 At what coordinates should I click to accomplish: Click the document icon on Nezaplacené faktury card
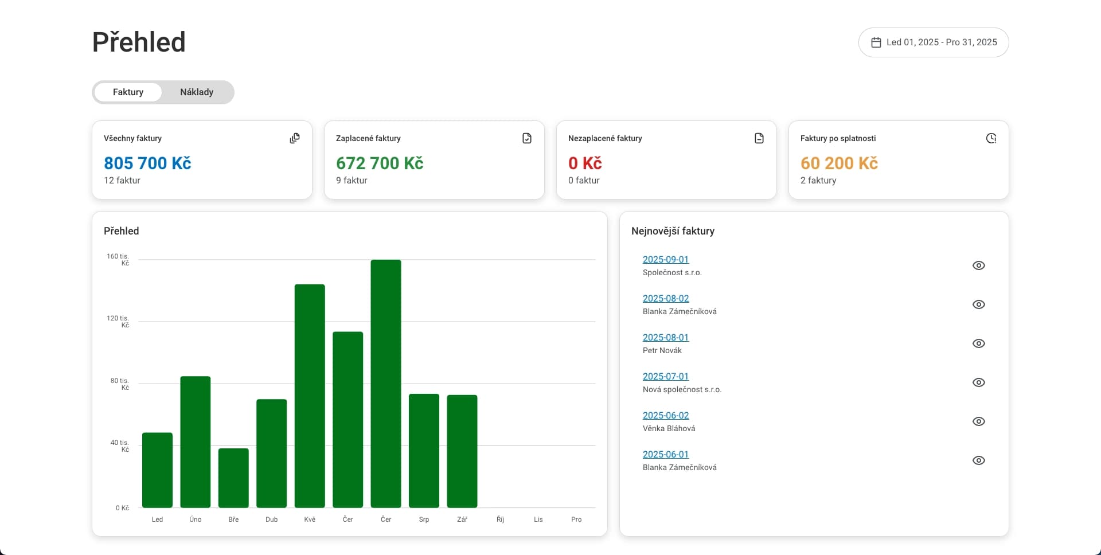pyautogui.click(x=759, y=138)
